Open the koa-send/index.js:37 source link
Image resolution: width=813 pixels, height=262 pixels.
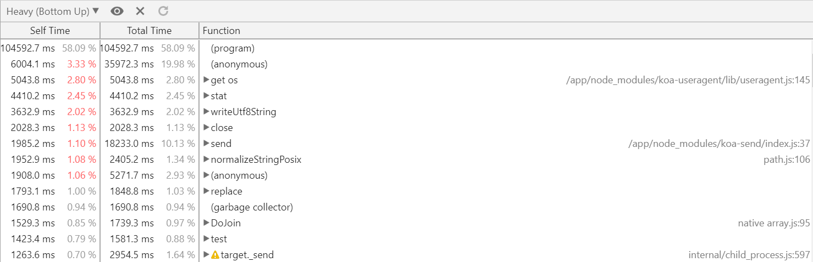coord(720,144)
